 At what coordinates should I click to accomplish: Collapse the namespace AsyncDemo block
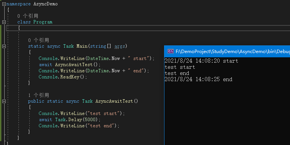pos(4,4)
